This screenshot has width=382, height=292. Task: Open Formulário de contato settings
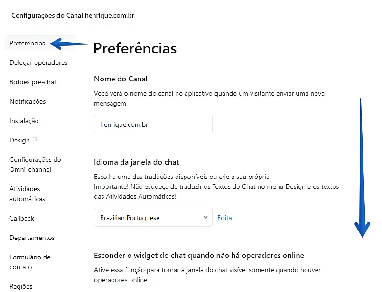pyautogui.click(x=30, y=262)
